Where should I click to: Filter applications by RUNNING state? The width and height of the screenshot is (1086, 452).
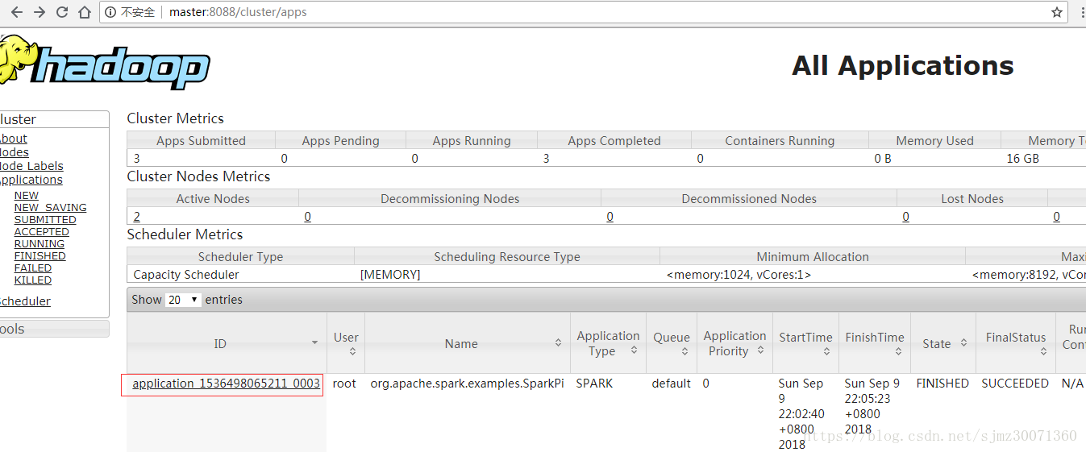[x=39, y=244]
